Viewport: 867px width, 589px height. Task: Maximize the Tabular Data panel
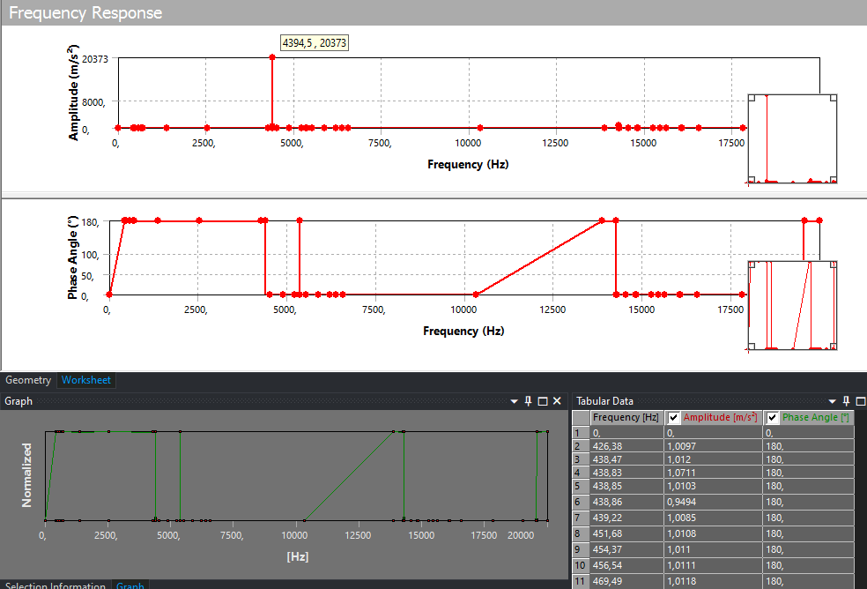pyautogui.click(x=861, y=401)
